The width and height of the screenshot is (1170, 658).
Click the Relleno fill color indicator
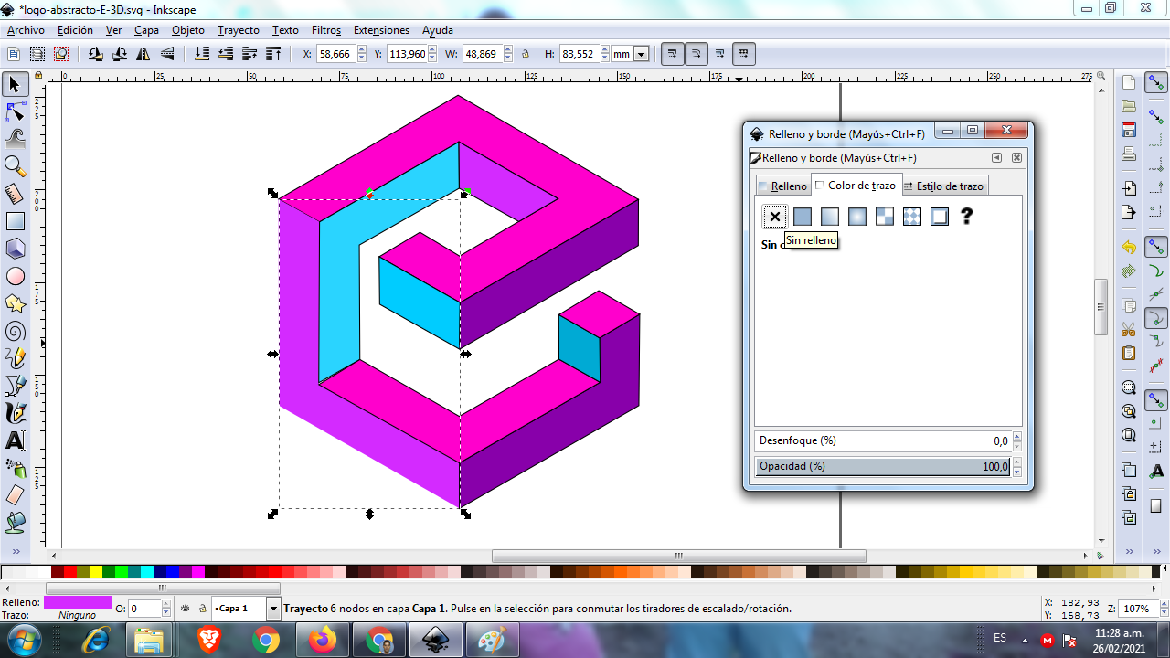78,602
